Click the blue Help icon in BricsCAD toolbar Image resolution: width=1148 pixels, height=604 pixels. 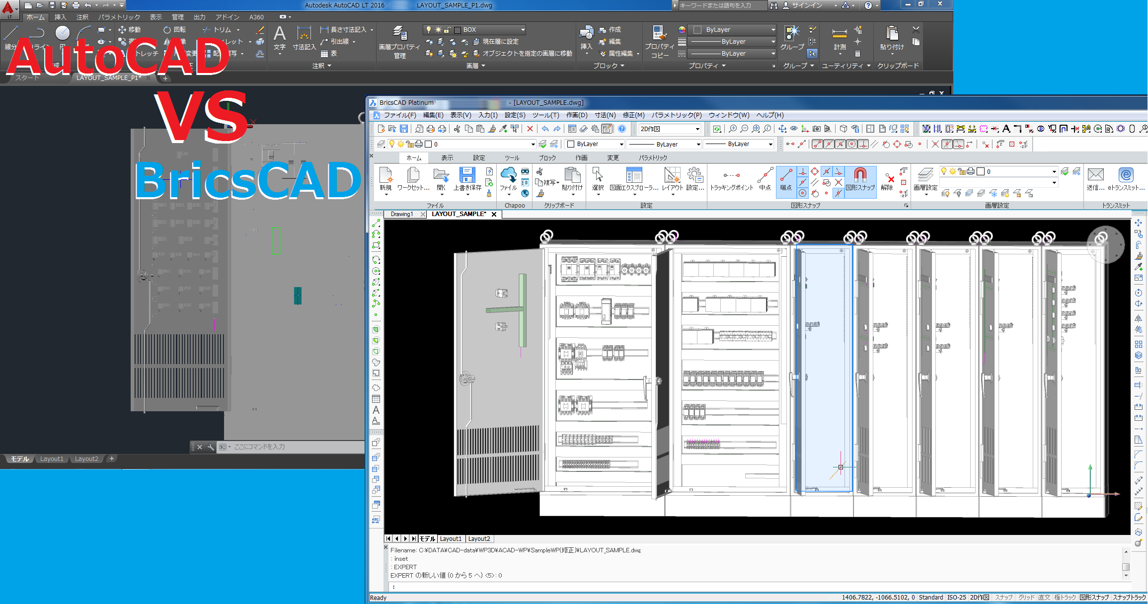click(622, 129)
